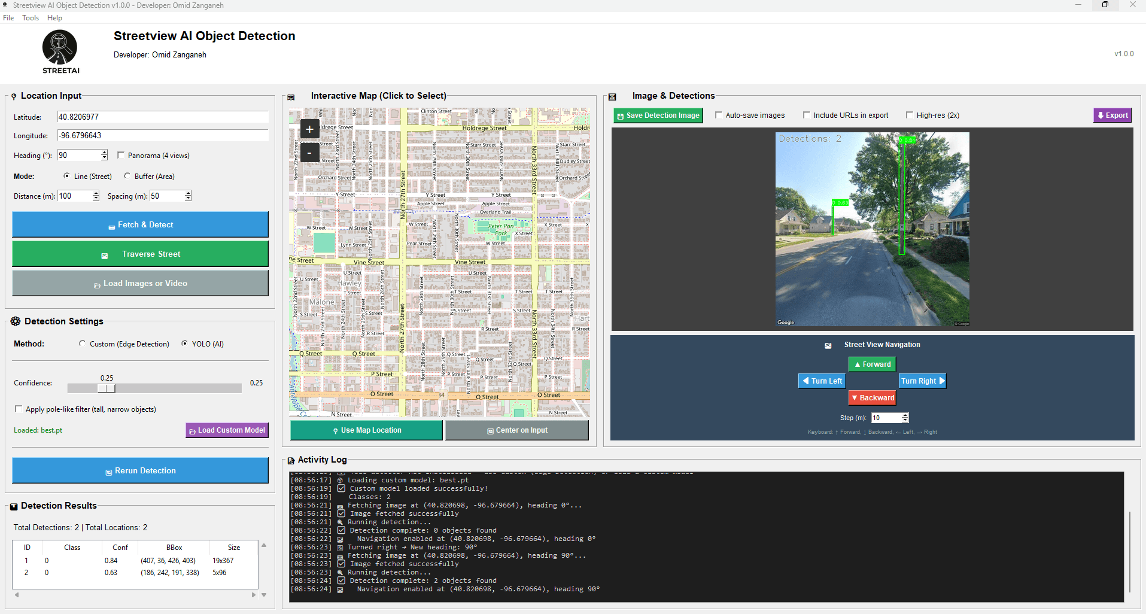Click the Street View Navigation icon
The height and width of the screenshot is (614, 1146).
coord(828,345)
